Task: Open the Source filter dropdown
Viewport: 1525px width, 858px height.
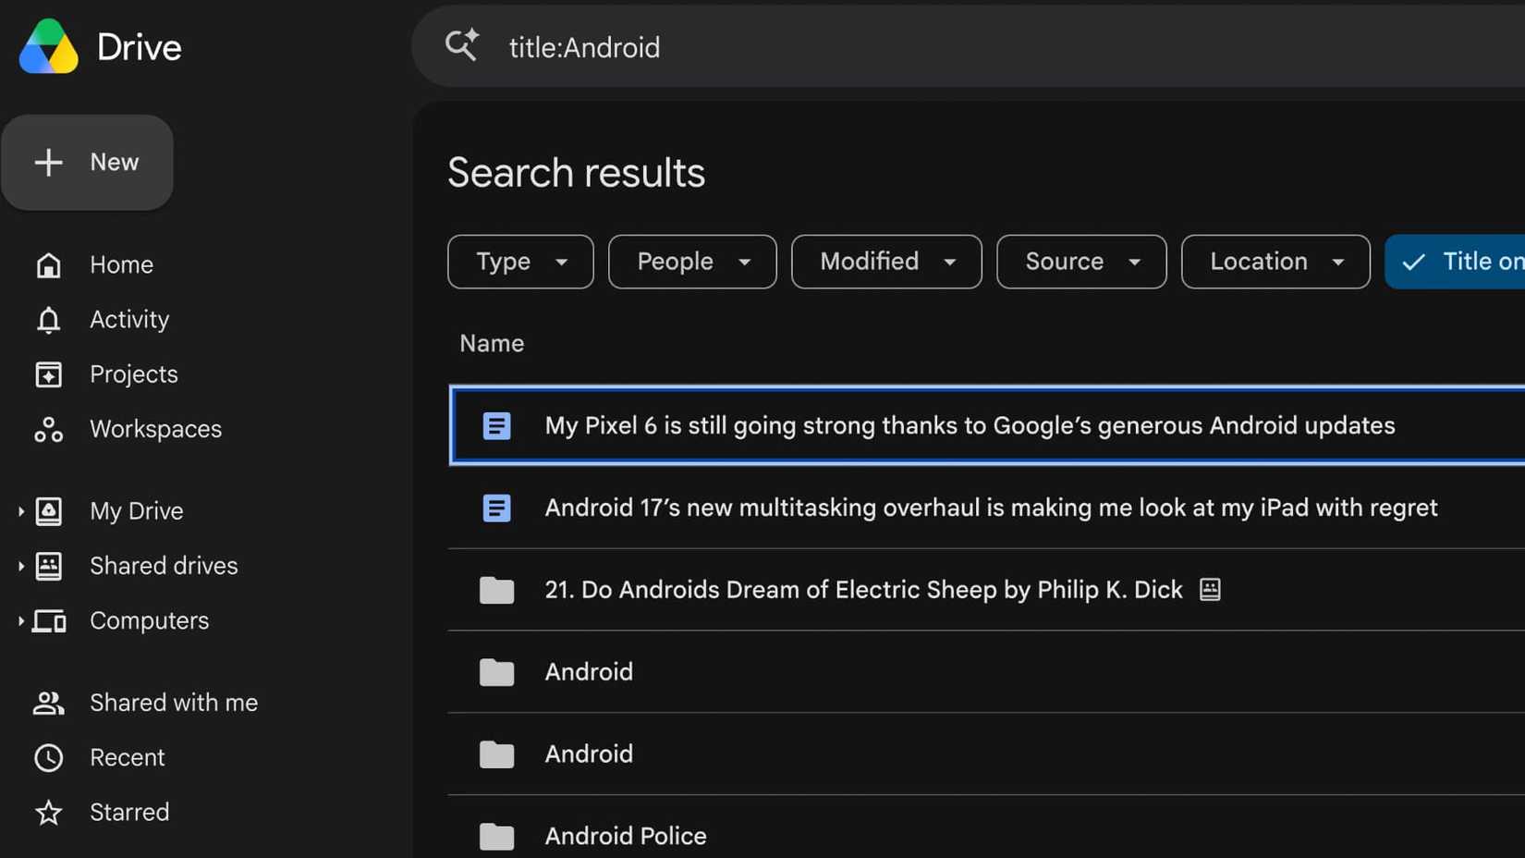Action: 1081,262
